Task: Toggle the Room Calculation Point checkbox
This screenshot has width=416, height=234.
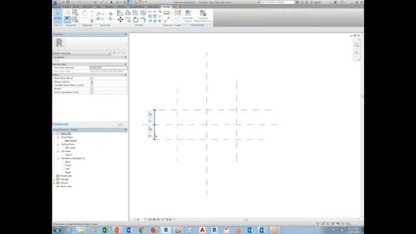Action: click(92, 92)
